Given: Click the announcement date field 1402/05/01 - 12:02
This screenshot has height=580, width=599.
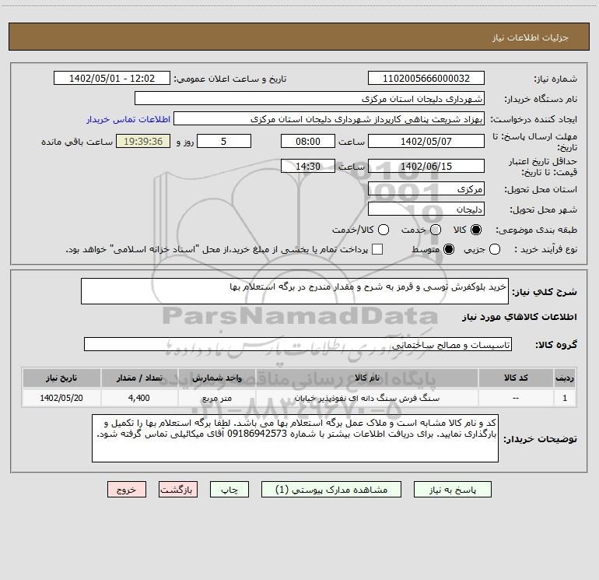Looking at the screenshot, I should [112, 79].
